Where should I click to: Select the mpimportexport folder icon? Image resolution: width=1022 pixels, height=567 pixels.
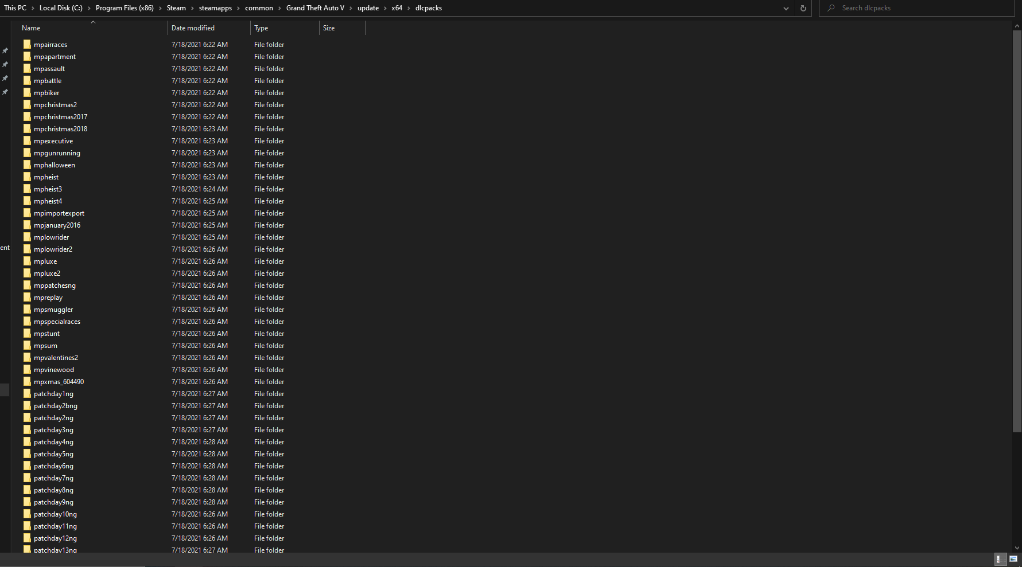pos(27,213)
